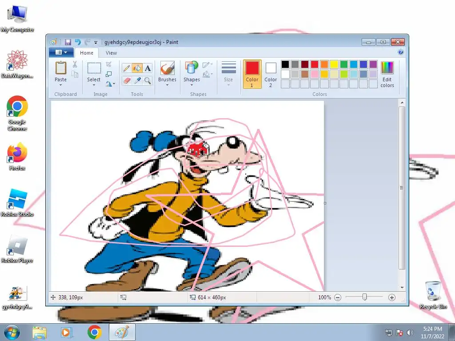Viewport: 455px width, 341px height.
Task: Pick the orange color swatch
Action: pyautogui.click(x=324, y=64)
